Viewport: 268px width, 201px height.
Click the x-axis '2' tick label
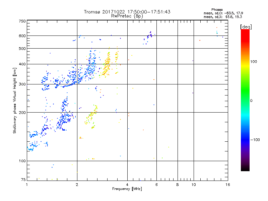coord(77,185)
